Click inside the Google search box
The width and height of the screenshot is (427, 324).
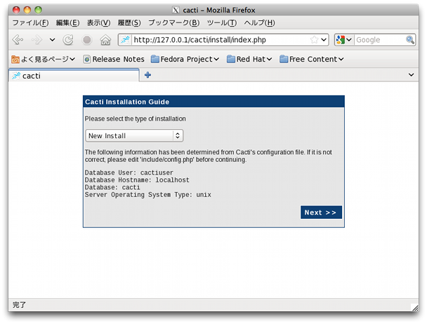click(379, 40)
